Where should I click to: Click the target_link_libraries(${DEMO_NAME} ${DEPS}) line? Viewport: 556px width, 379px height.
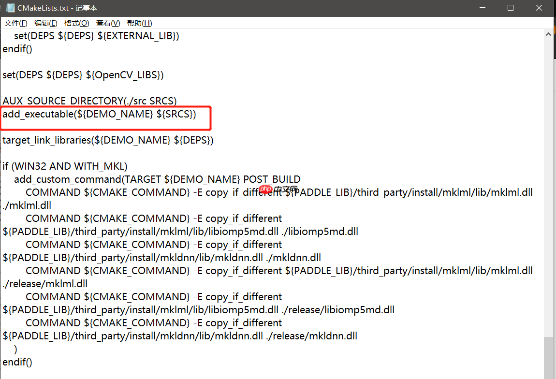tap(108, 140)
